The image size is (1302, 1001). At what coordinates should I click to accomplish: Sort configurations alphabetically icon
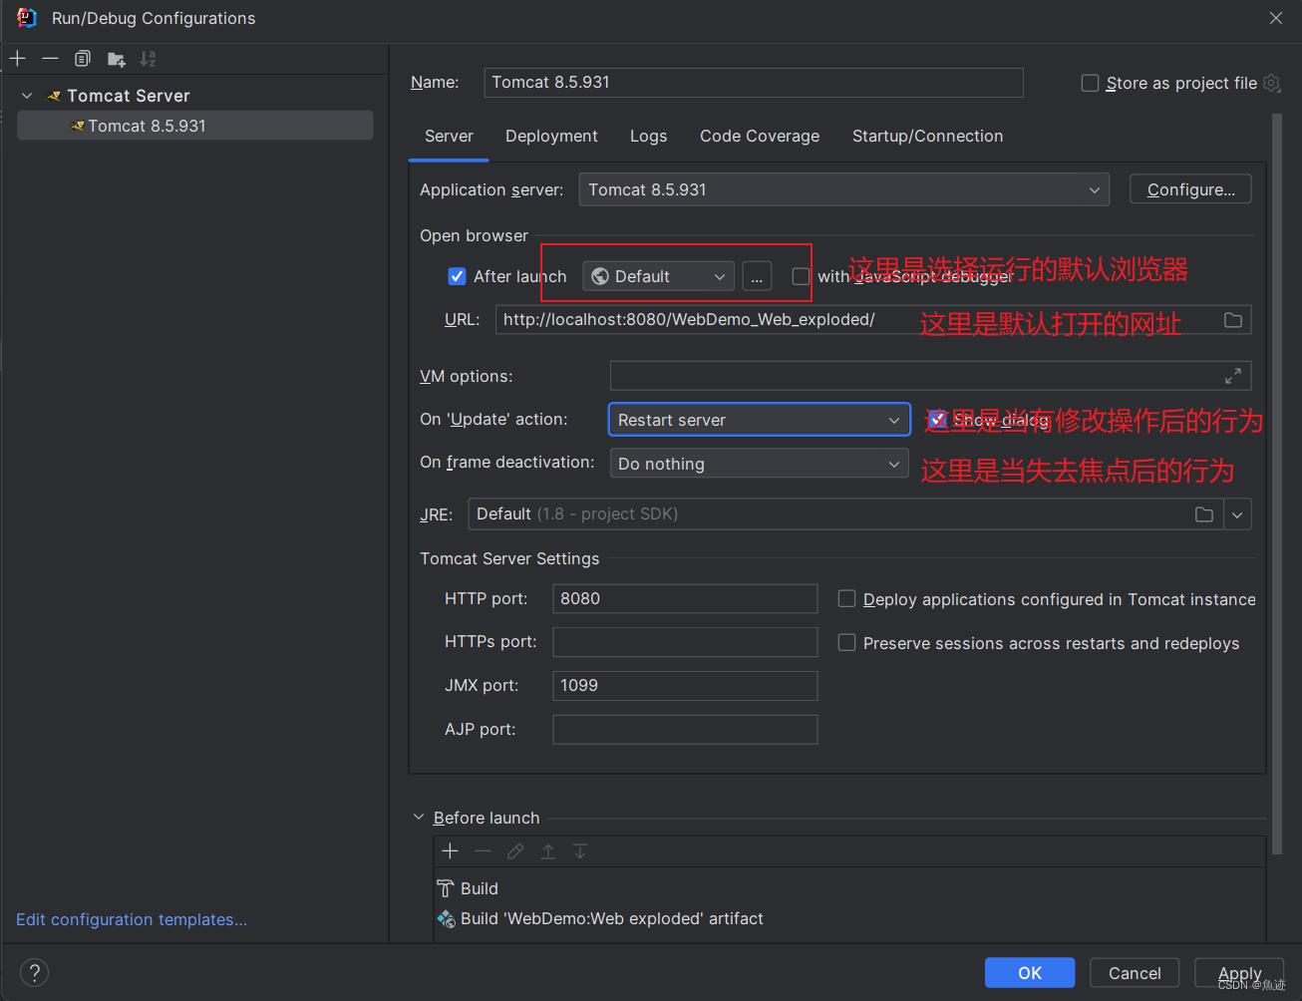point(148,59)
